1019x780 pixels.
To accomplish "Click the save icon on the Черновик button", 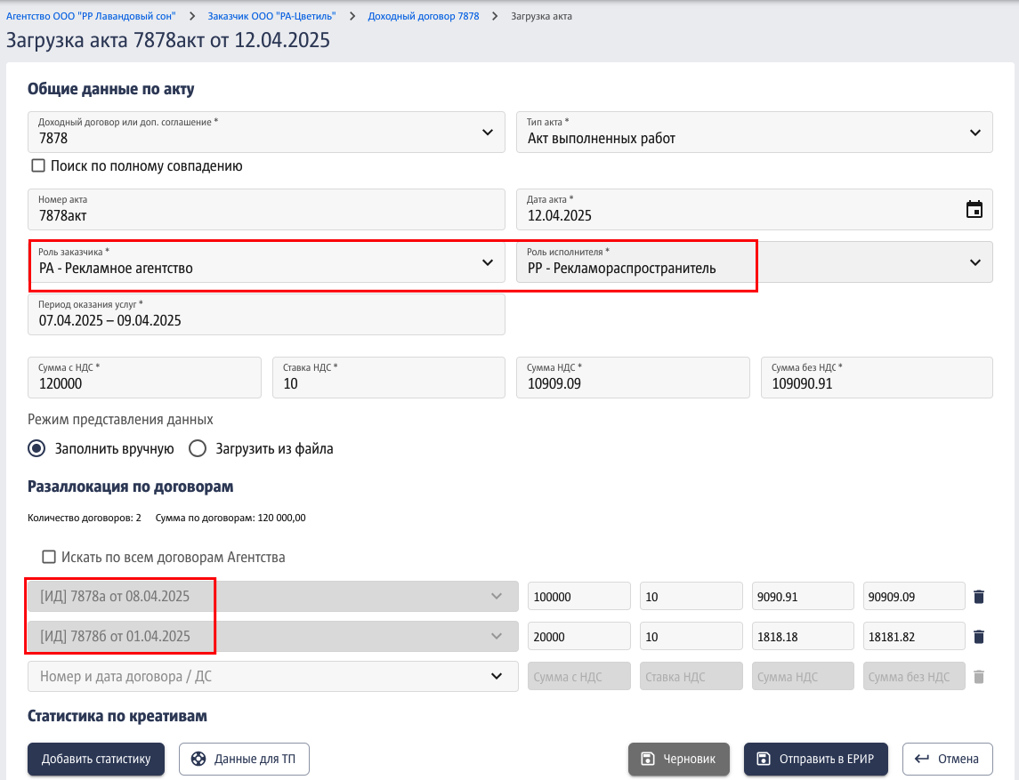I will pos(647,759).
